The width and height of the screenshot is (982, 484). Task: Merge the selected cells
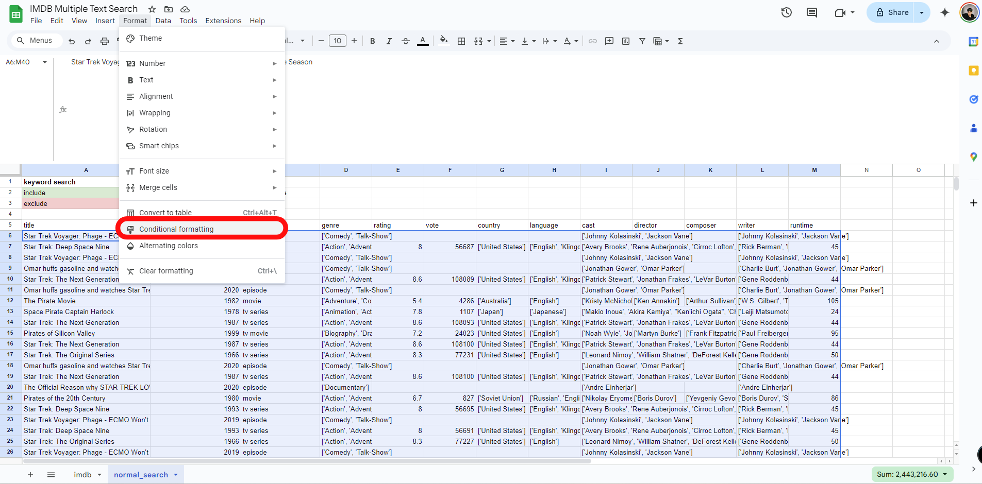click(x=478, y=41)
